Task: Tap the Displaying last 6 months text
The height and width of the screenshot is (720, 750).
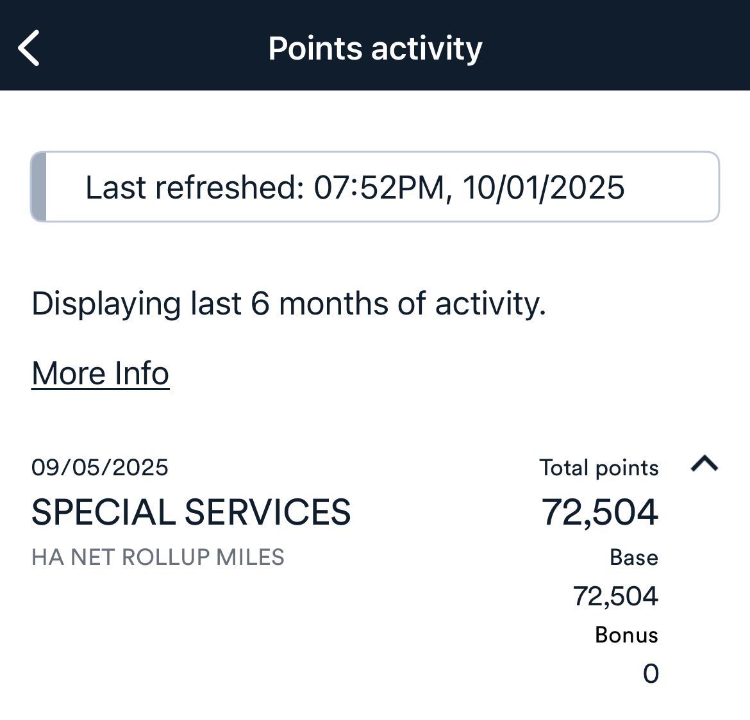Action: click(x=288, y=304)
